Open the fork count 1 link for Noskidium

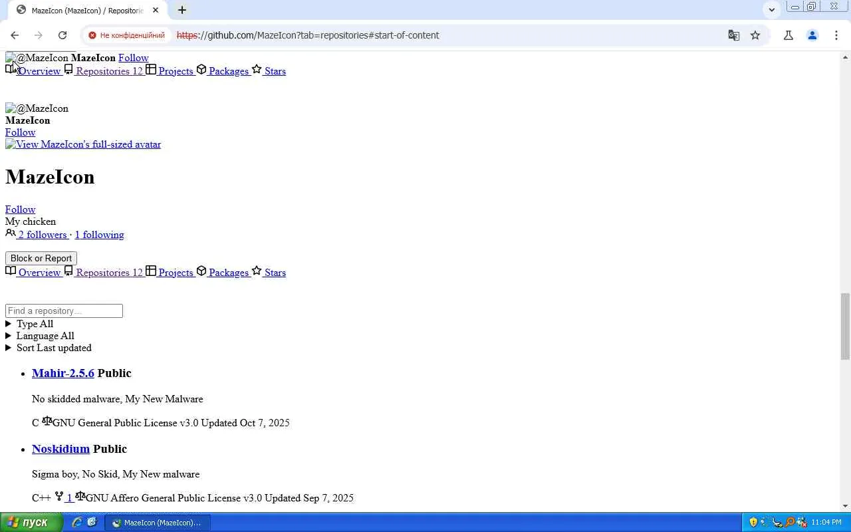pyautogui.click(x=69, y=498)
